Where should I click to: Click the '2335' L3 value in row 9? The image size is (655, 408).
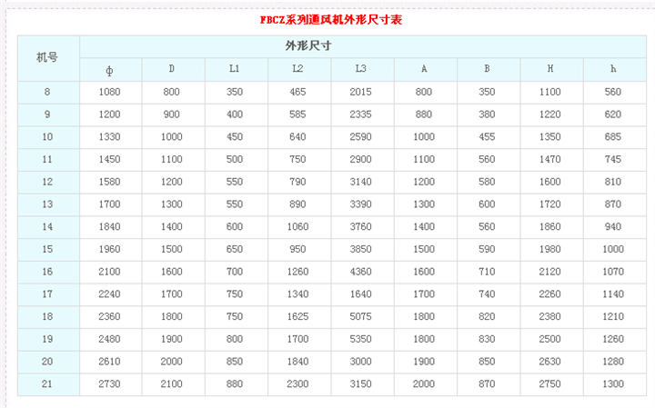coord(360,114)
